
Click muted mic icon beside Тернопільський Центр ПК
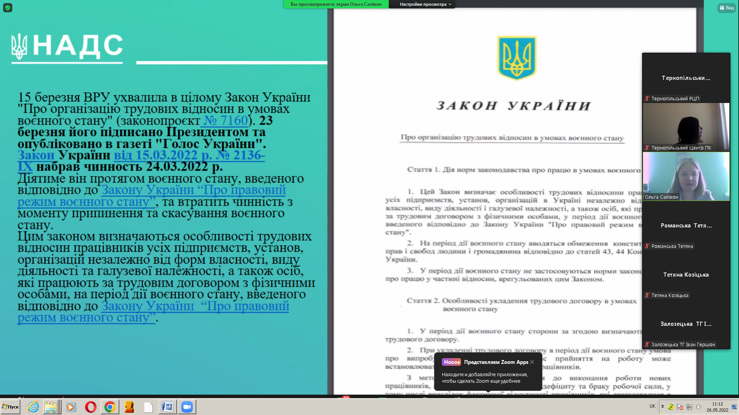pos(647,148)
